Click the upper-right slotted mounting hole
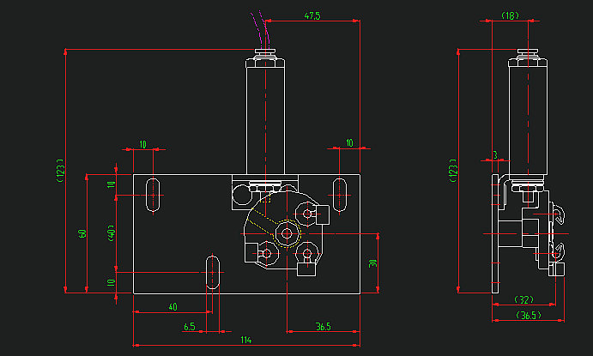The height and width of the screenshot is (356, 593). pos(340,195)
